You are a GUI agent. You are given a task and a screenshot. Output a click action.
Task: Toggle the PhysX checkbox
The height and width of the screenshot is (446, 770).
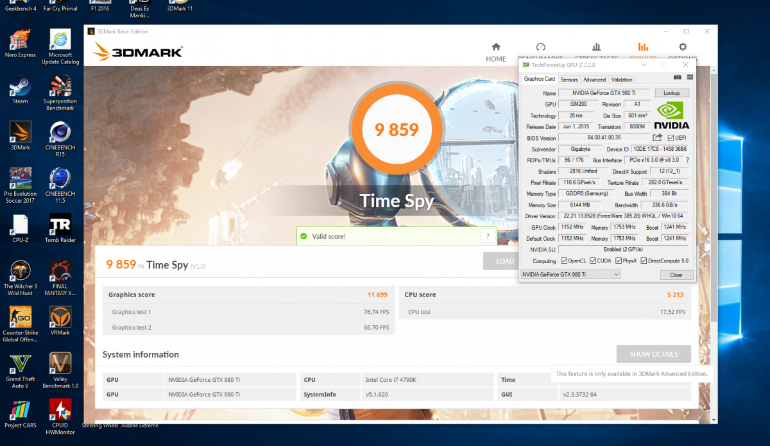619,261
